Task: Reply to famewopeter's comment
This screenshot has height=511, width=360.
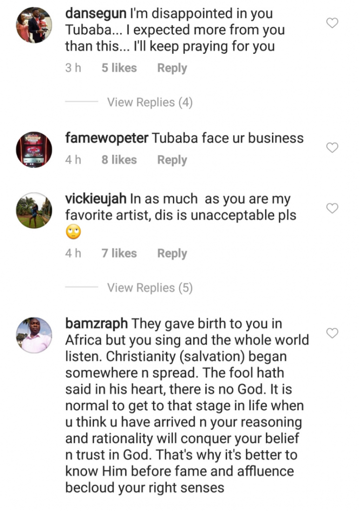Action: pos(172,160)
